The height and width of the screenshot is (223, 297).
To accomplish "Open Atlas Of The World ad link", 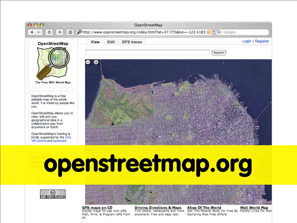I will [204, 208].
